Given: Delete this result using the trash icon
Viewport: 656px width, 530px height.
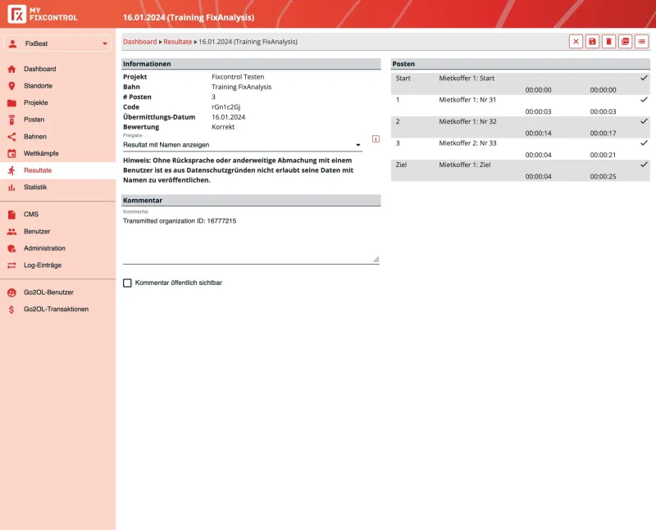Looking at the screenshot, I should click(608, 42).
